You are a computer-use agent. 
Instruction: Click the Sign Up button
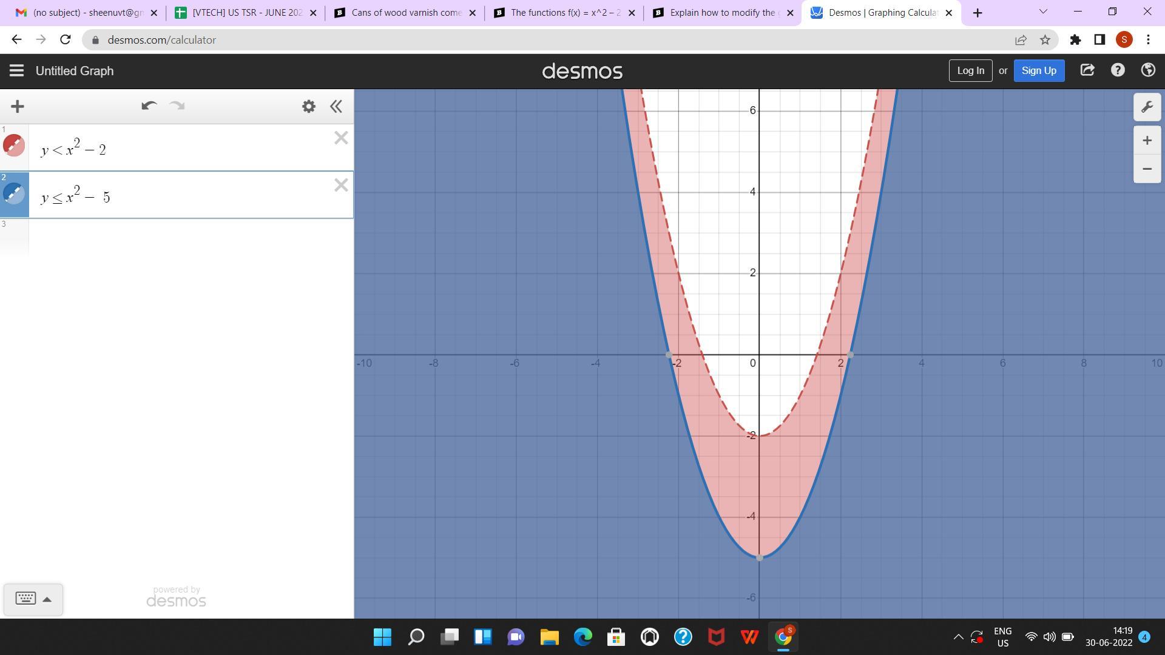point(1039,70)
